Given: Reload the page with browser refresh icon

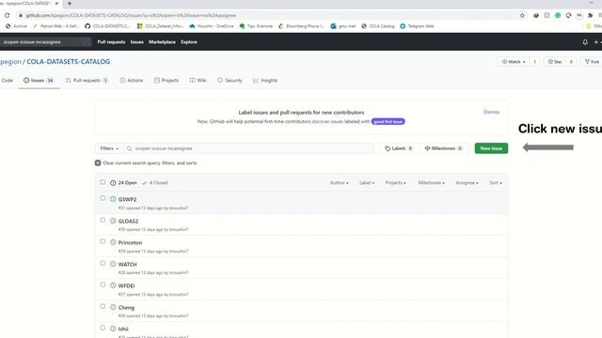Looking at the screenshot, I should [x=7, y=15].
